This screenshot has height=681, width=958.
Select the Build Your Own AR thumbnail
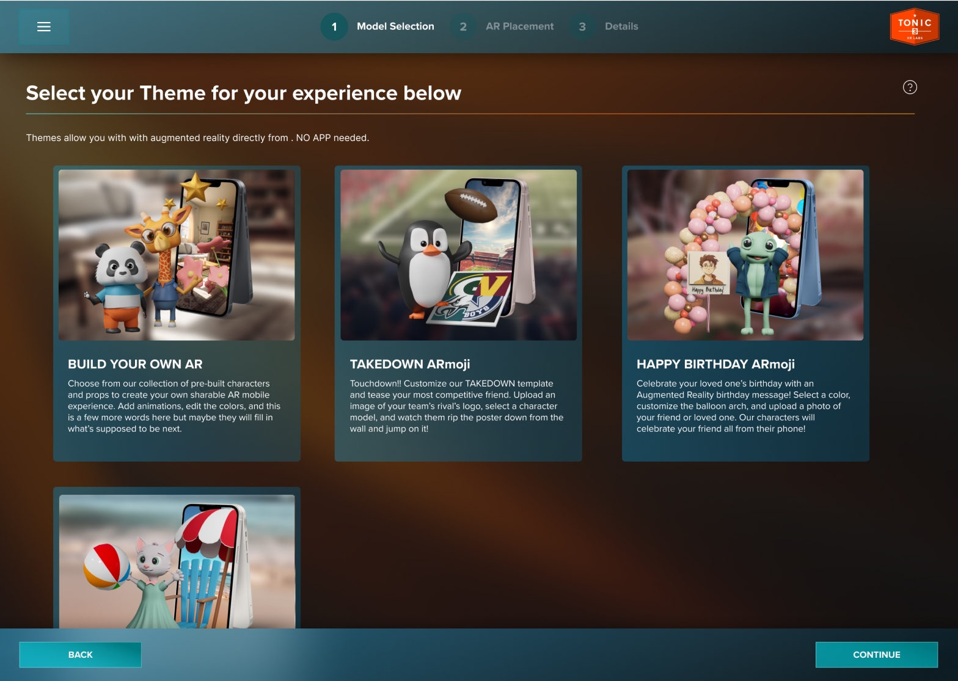click(x=177, y=255)
